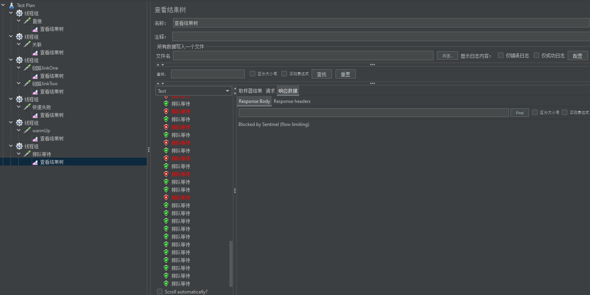This screenshot has height=295, width=590.
Task: Open the Text renderer dropdown
Action: pyautogui.click(x=194, y=91)
